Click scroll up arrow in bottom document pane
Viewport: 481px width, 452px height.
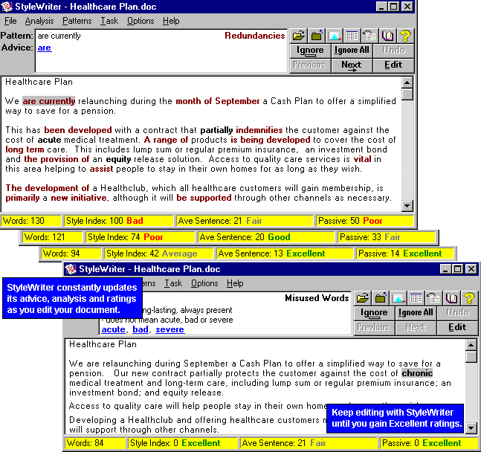(471, 345)
